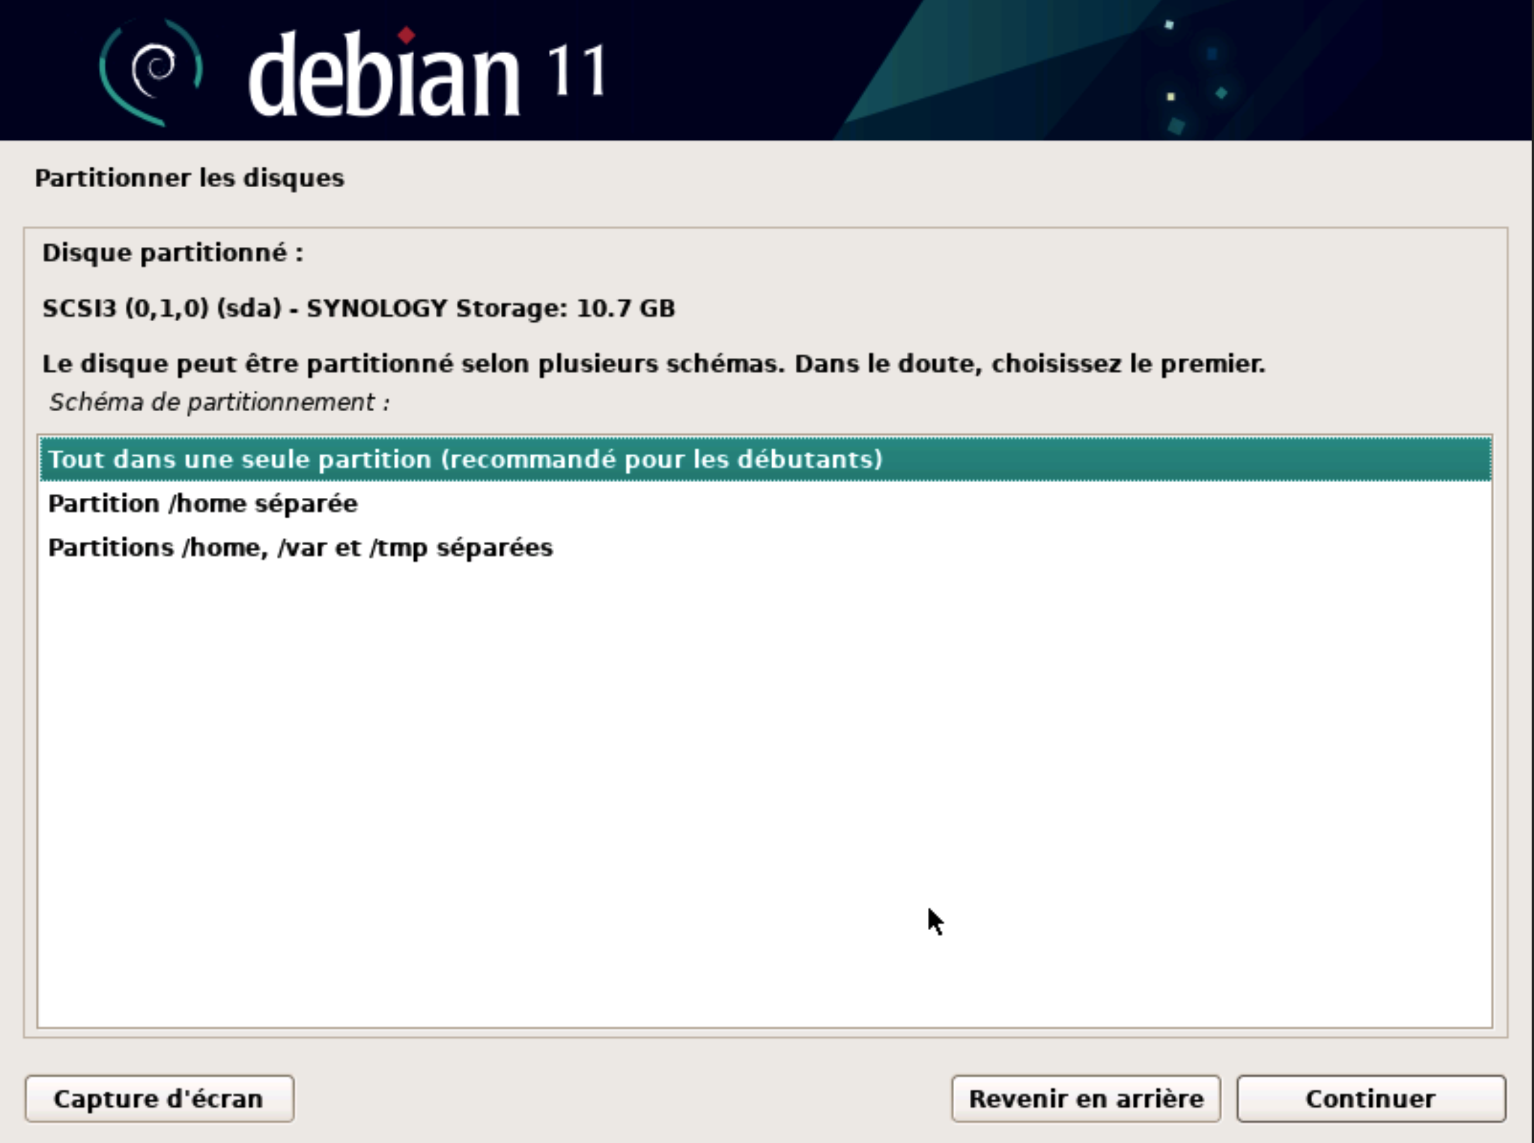This screenshot has height=1143, width=1534.
Task: Go back with 'Revenir en arrière'
Action: [1086, 1098]
